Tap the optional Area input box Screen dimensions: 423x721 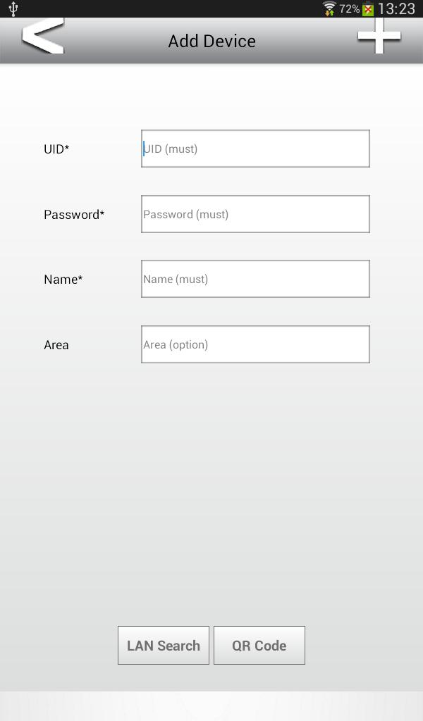point(255,344)
